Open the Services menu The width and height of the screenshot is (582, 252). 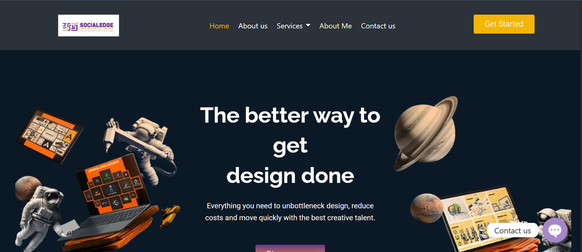coord(290,26)
